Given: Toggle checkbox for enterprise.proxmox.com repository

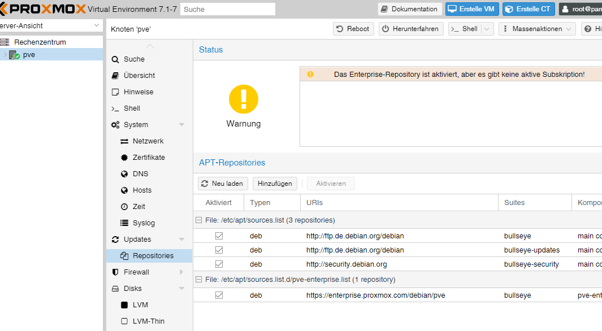Looking at the screenshot, I should [x=219, y=295].
